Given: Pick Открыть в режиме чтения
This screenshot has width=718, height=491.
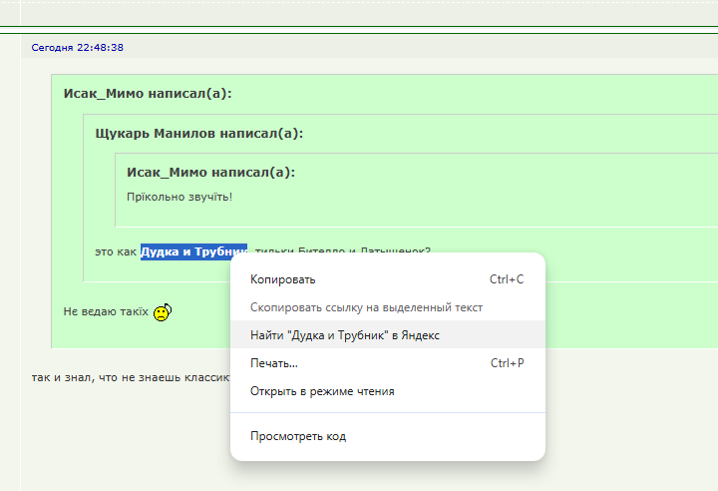Looking at the screenshot, I should [x=321, y=391].
